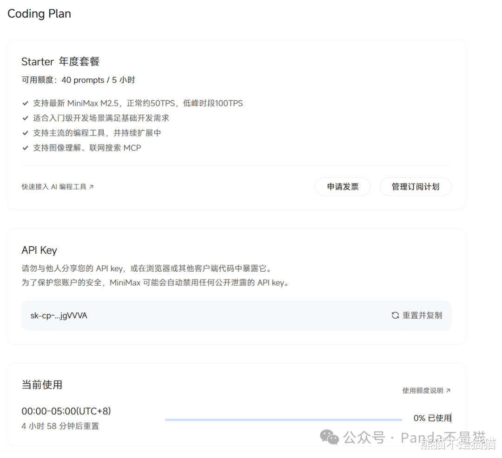This screenshot has height=458, width=502.
Task: Click the checkmark before 支持主流的编程工具
Action: [25, 133]
